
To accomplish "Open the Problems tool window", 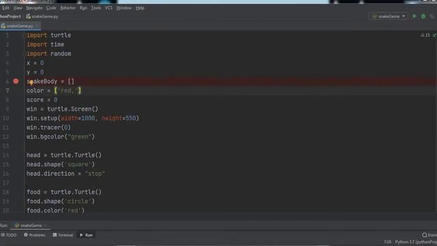I will point(35,235).
